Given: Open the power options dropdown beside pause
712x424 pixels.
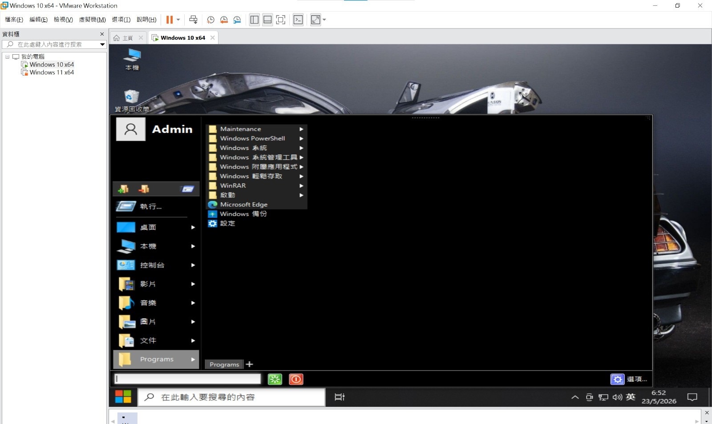Looking at the screenshot, I should (178, 20).
